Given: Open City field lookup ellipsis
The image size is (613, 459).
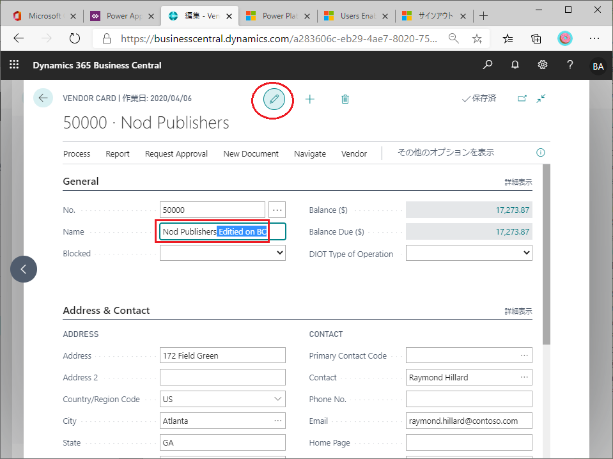Looking at the screenshot, I should point(277,421).
